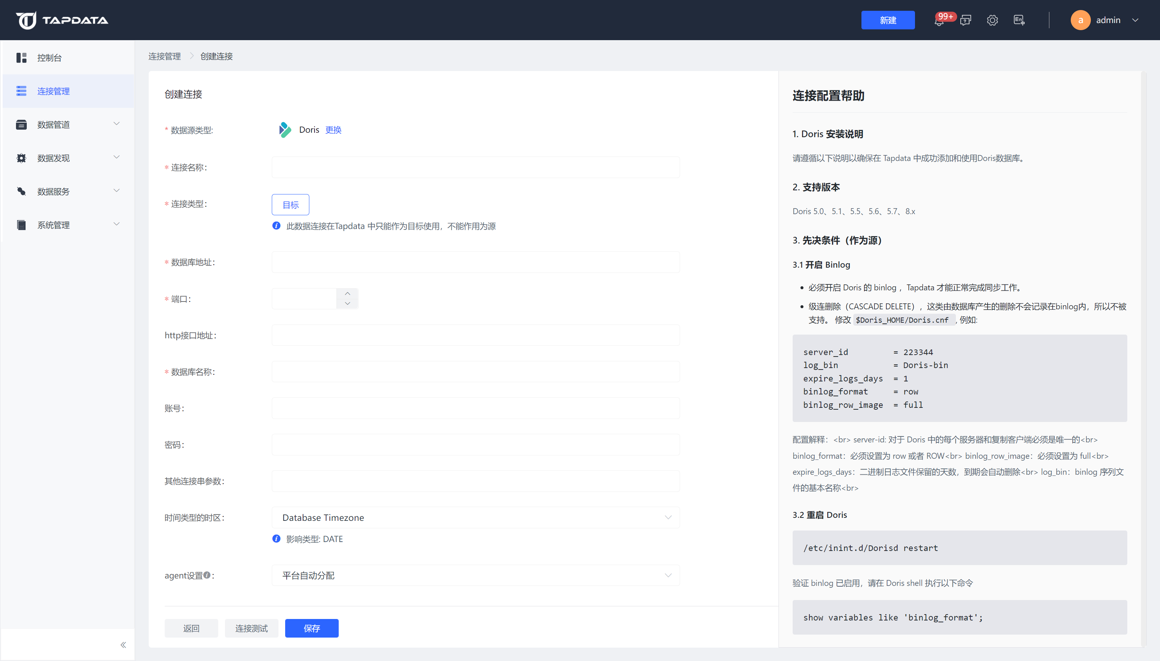Collapse sidebar with double-chevron icon
This screenshot has height=661, width=1160.
pyautogui.click(x=123, y=645)
